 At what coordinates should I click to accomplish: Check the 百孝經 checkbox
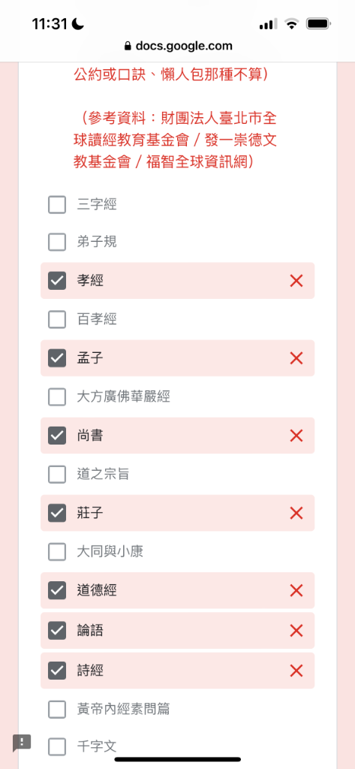57,320
